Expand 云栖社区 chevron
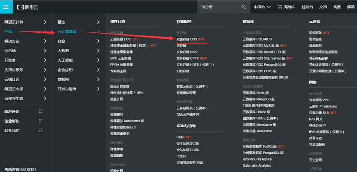 pos(45,79)
